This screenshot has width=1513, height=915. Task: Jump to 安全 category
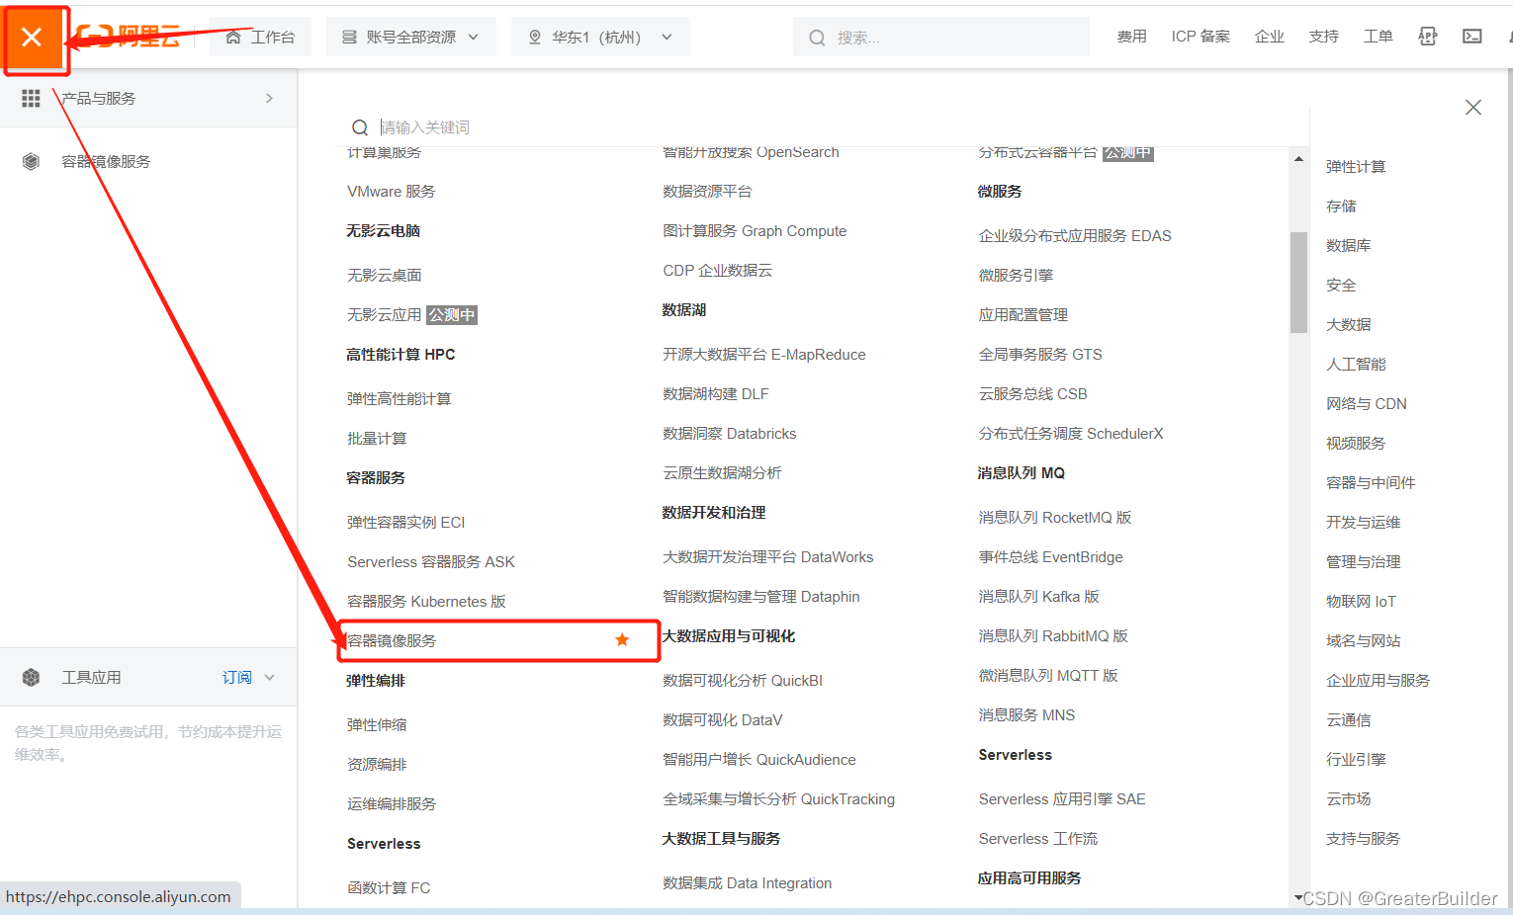[1341, 285]
